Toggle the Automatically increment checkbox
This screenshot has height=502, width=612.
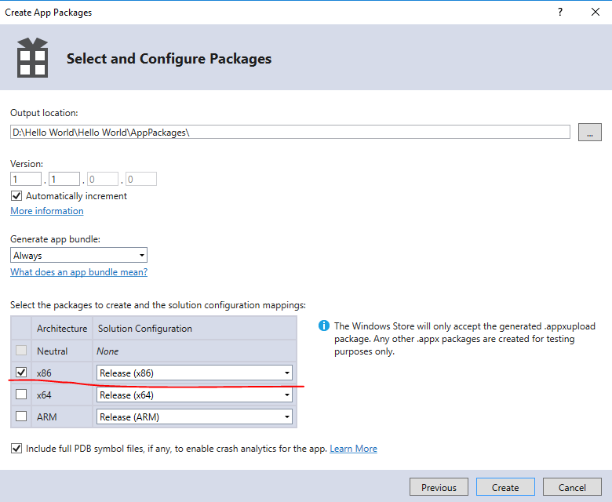16,196
